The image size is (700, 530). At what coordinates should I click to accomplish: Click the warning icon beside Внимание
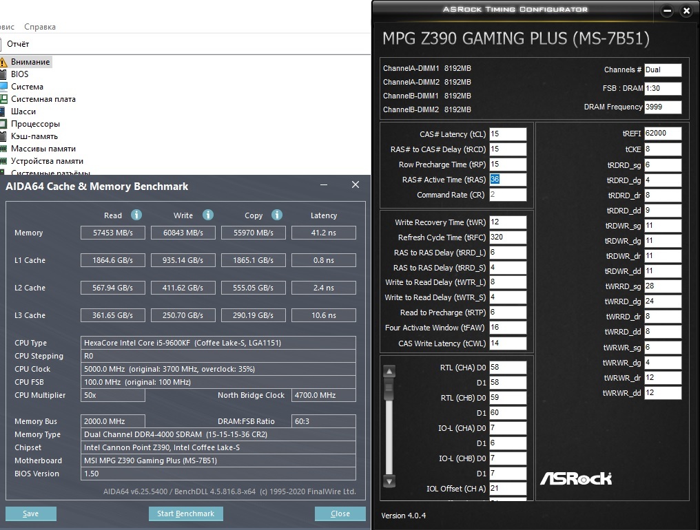click(3, 62)
